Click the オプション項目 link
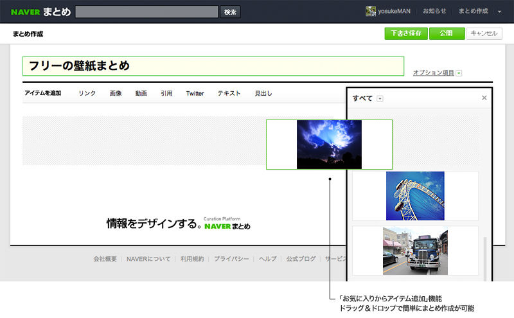Screen dimensions: 514x318 coord(433,73)
